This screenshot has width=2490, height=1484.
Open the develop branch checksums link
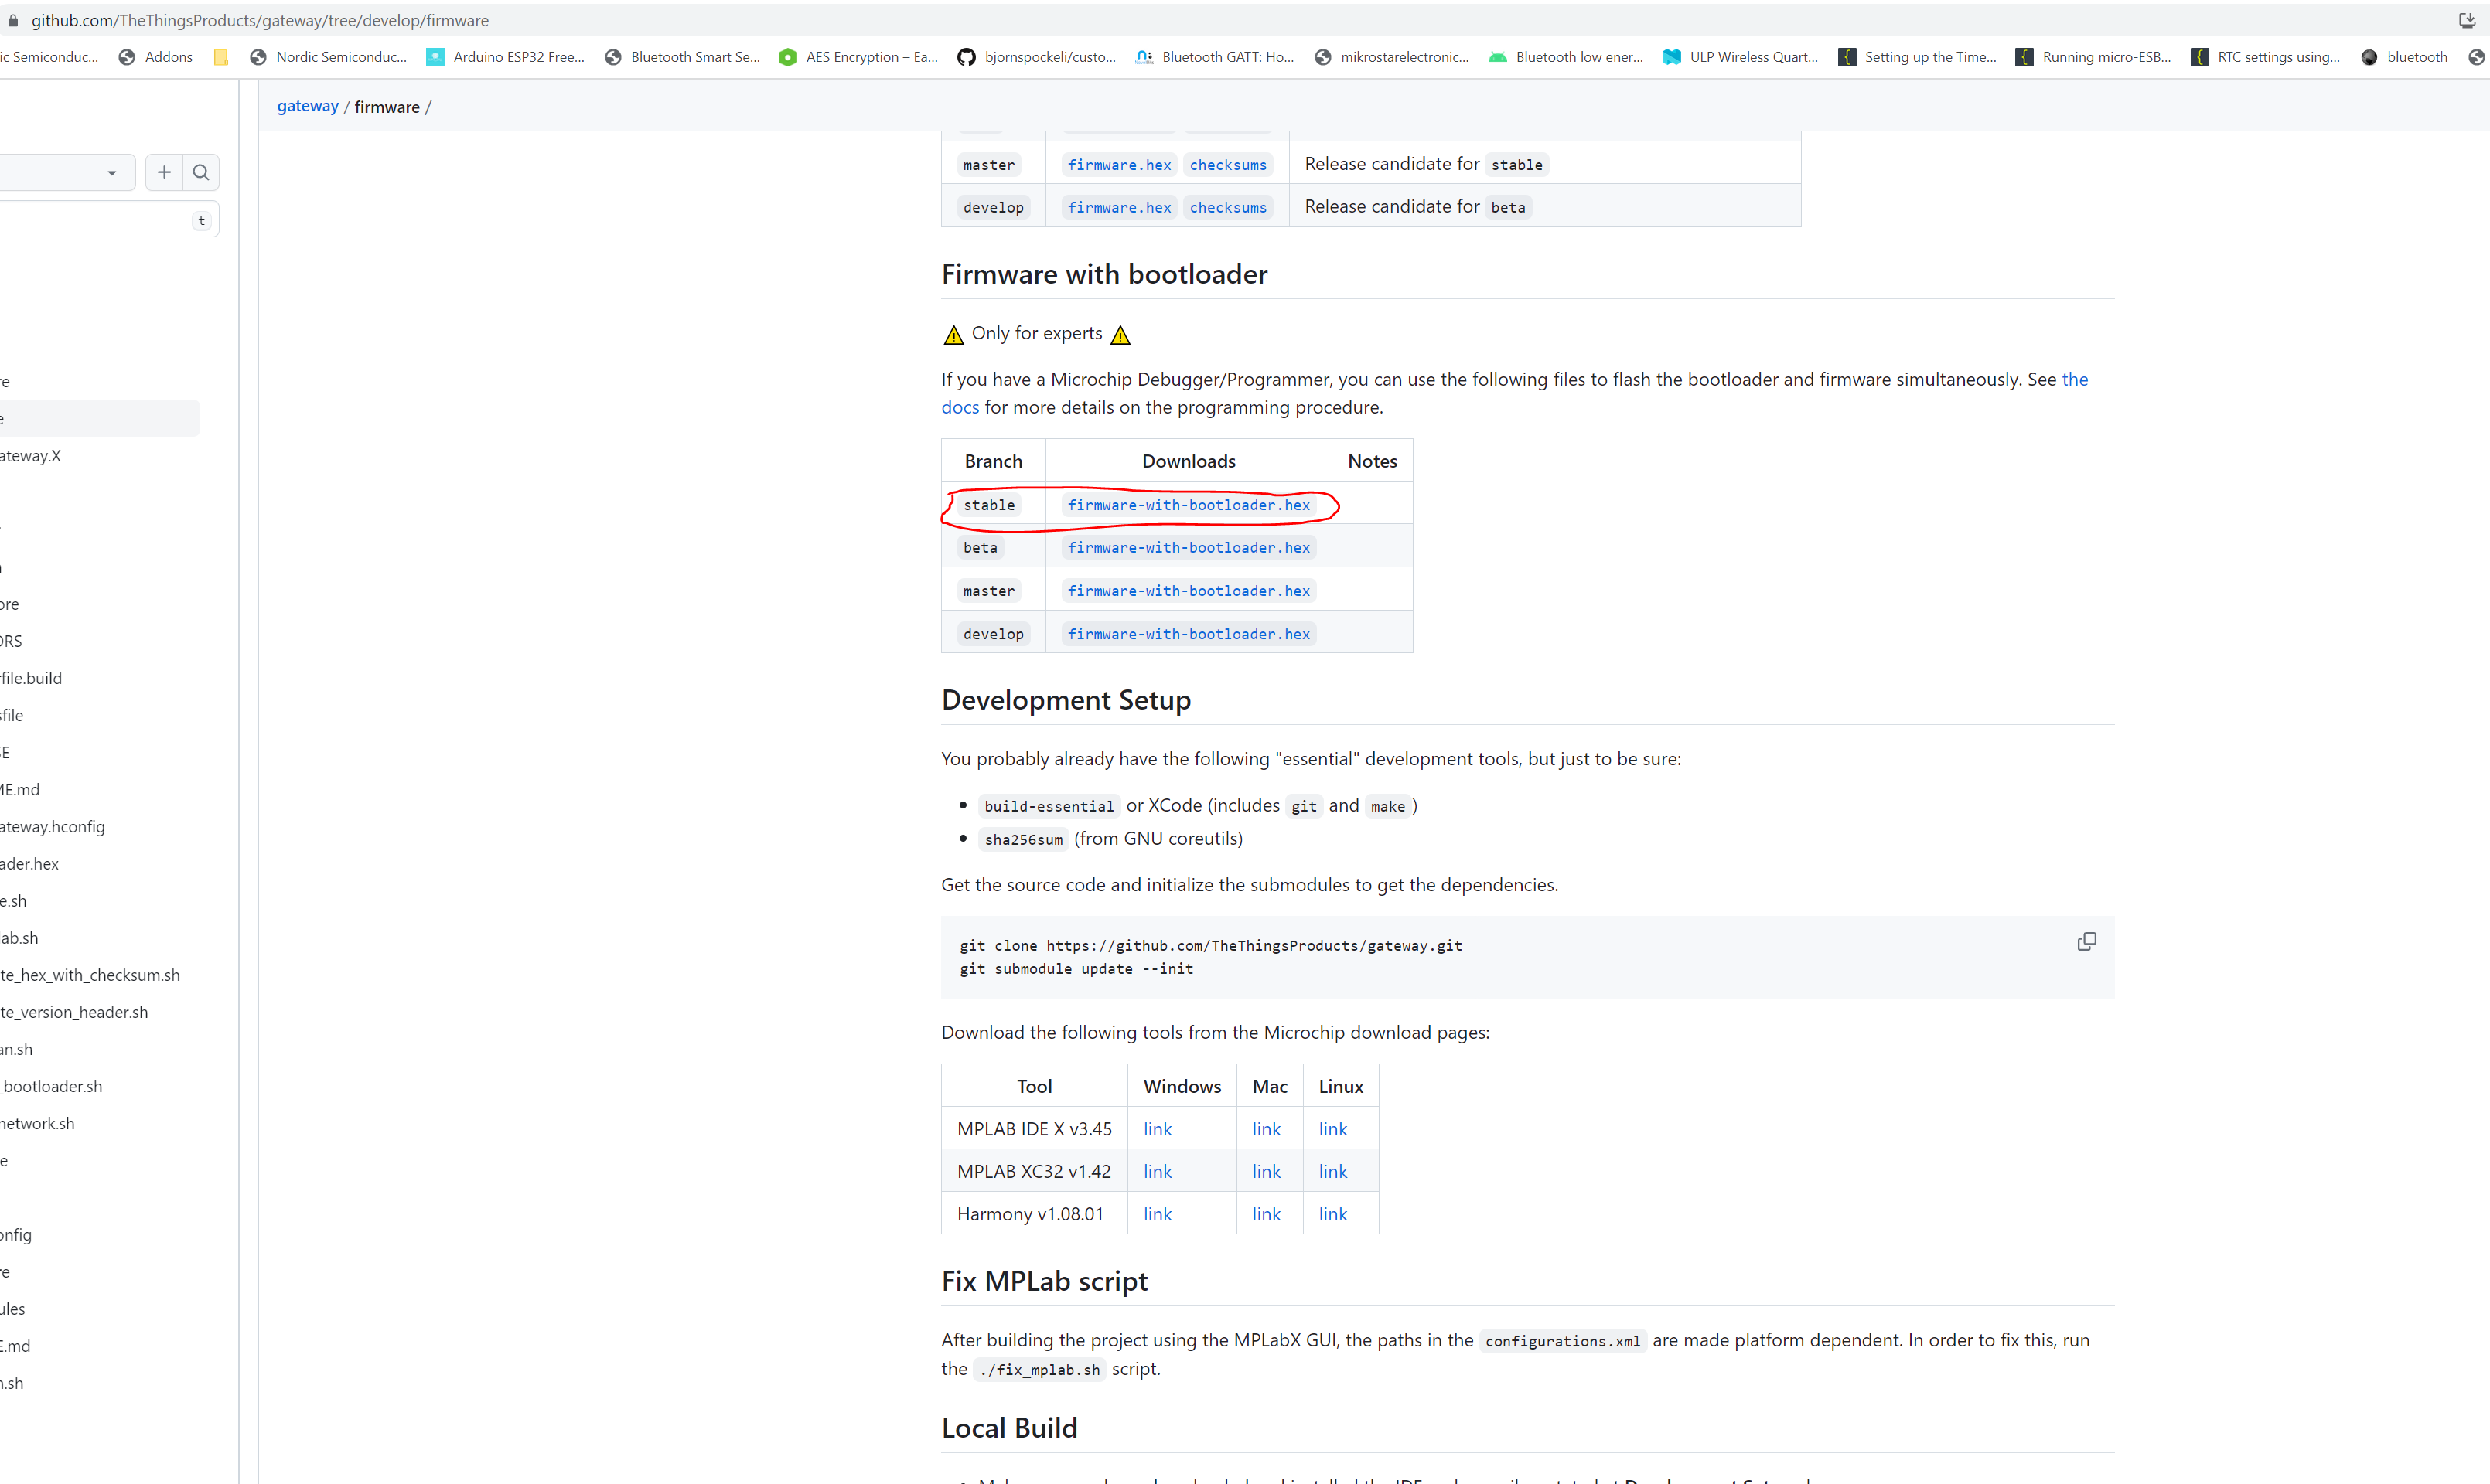(1227, 207)
